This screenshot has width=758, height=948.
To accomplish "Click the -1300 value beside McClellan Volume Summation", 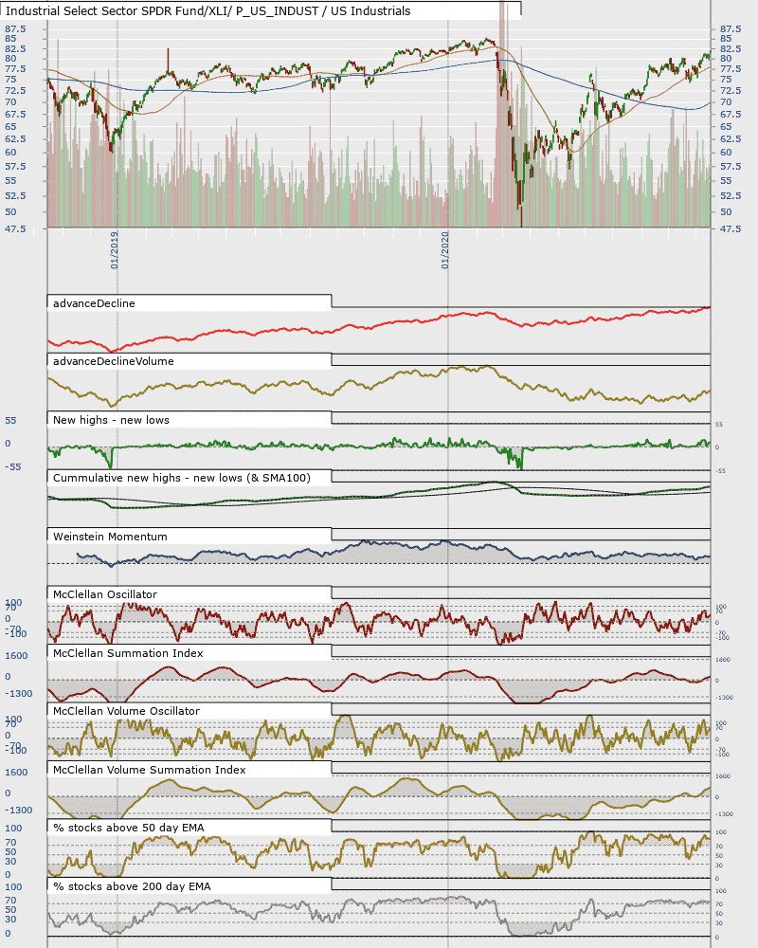I will point(19,811).
